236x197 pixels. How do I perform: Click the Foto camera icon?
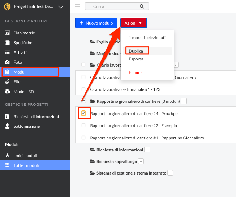[7, 62]
